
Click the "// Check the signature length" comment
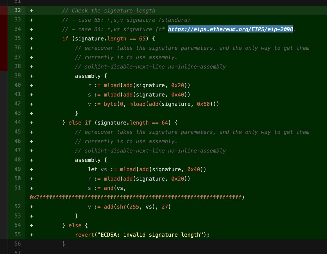[x=109, y=10]
